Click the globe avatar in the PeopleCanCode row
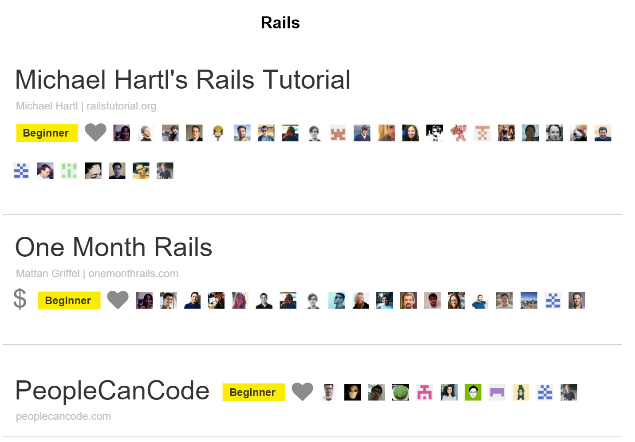 tap(401, 392)
